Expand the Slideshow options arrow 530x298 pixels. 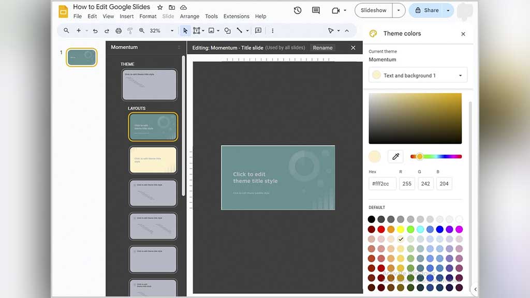tap(398, 10)
